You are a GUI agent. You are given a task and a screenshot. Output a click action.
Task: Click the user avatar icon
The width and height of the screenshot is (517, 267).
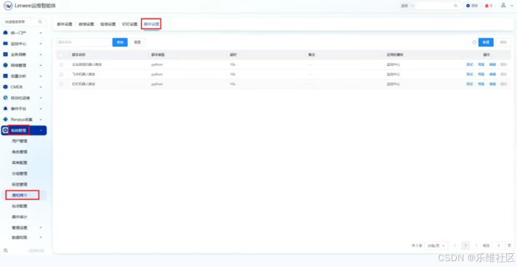point(503,5)
